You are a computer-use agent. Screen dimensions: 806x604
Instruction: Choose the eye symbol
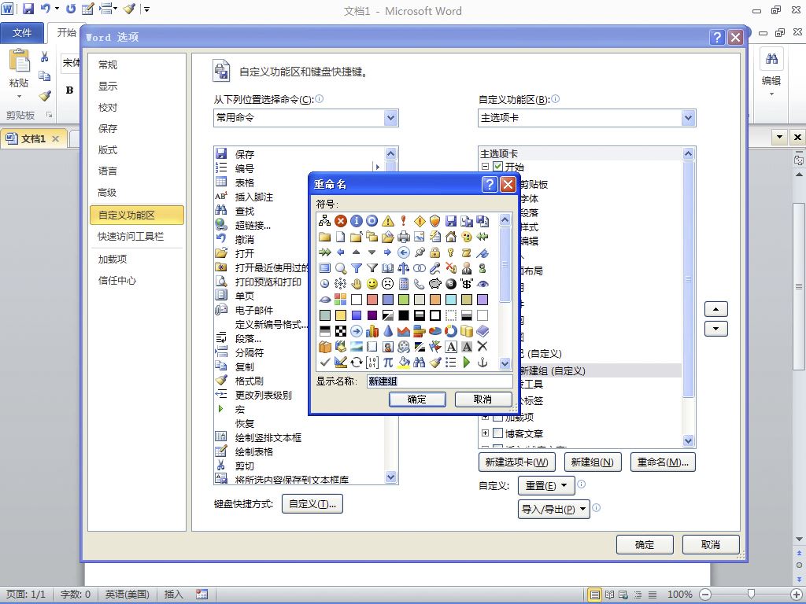point(482,284)
